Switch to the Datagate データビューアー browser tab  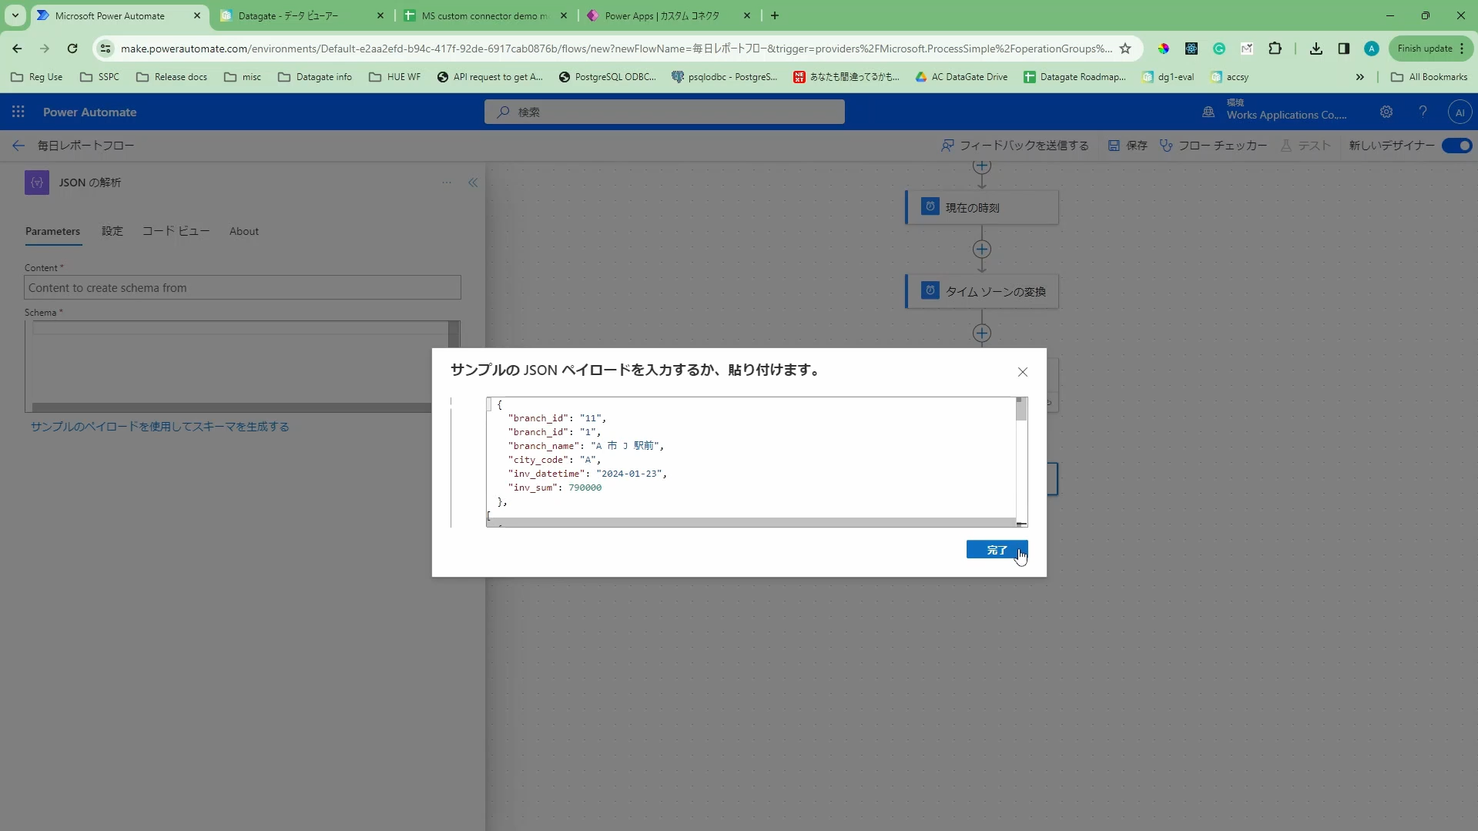(300, 15)
